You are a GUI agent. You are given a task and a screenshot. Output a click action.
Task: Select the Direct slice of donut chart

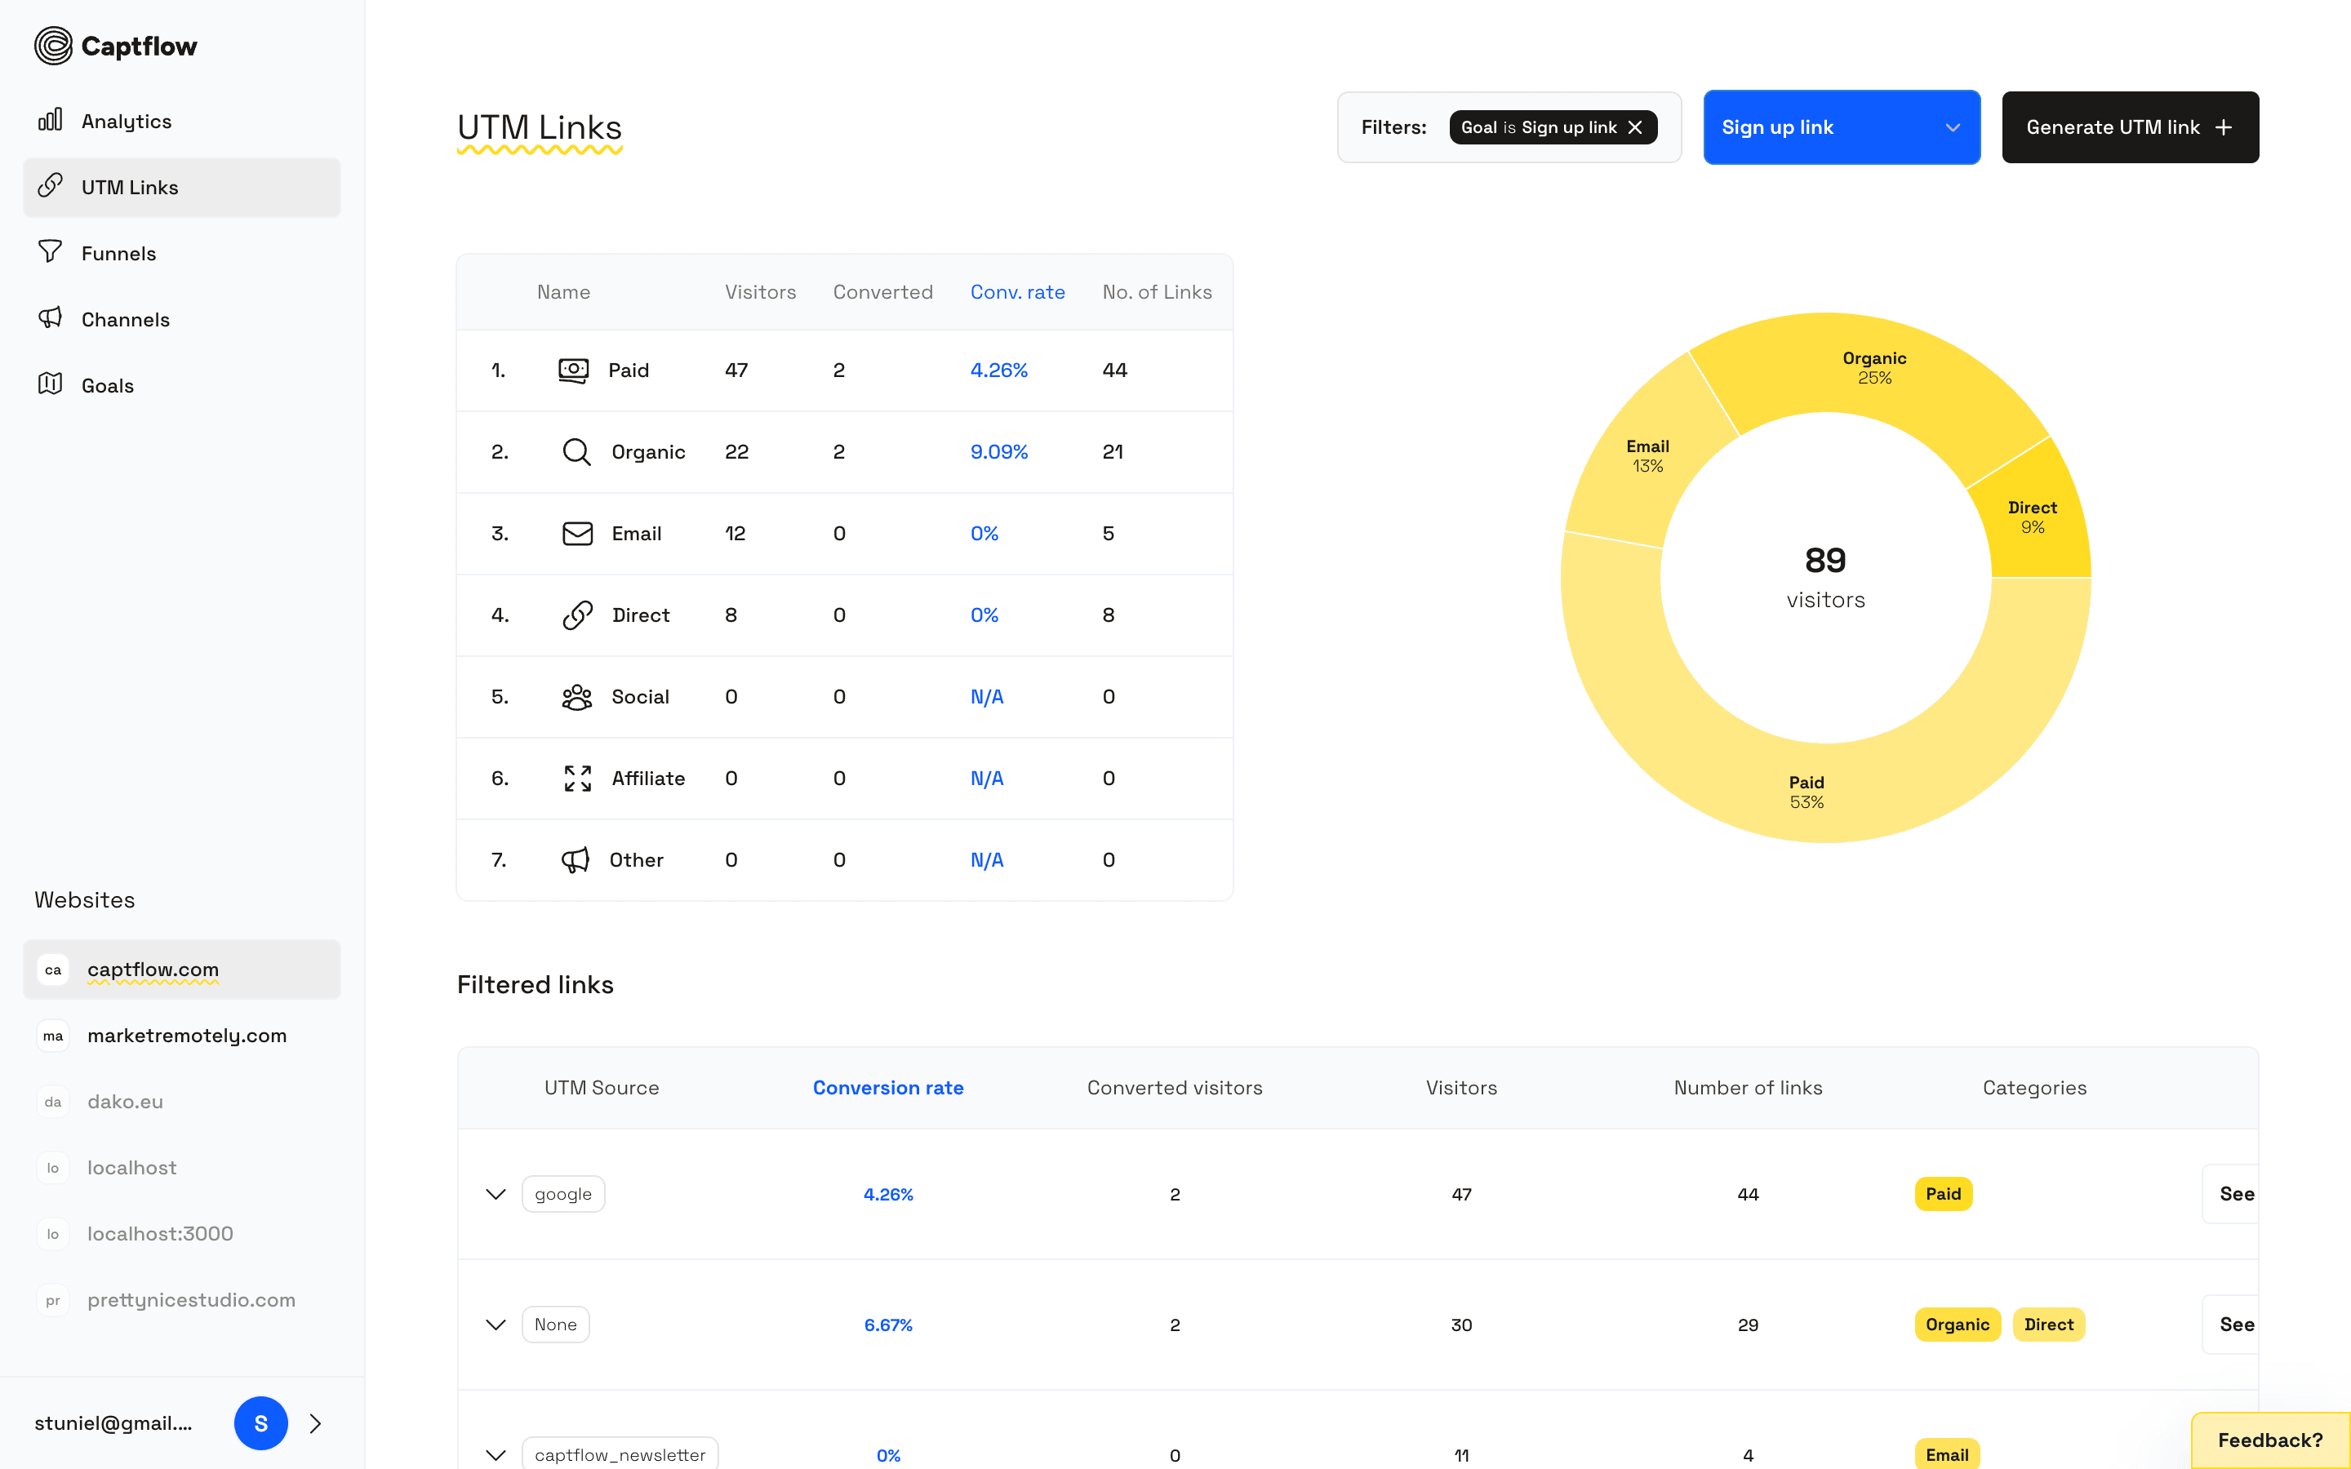[2033, 518]
